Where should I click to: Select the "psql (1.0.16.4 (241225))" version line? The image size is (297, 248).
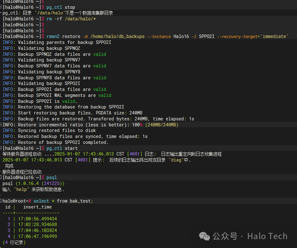pos(33,184)
